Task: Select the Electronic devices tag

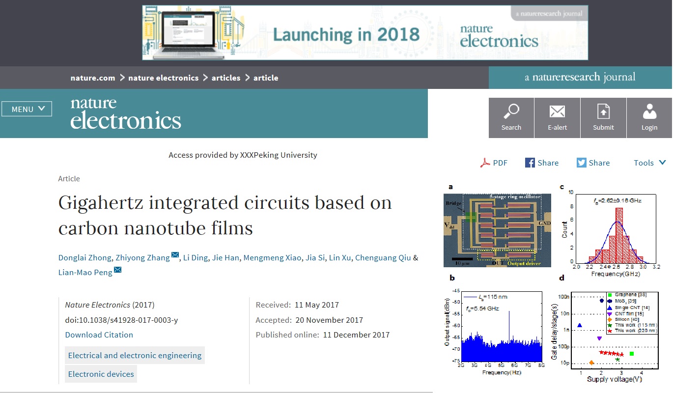Action: pyautogui.click(x=101, y=374)
